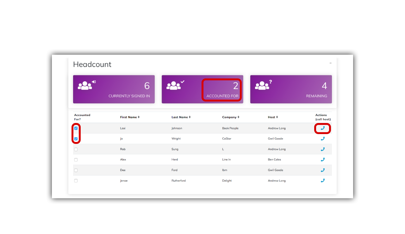
Task: Sort table by Last Name
Action: pos(181,117)
